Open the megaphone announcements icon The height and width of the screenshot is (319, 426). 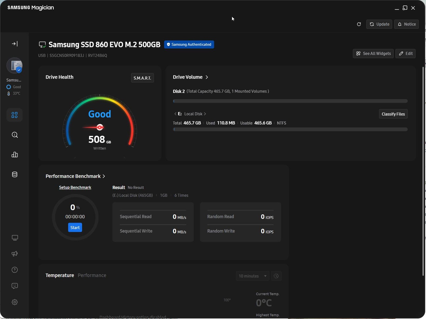click(x=15, y=254)
